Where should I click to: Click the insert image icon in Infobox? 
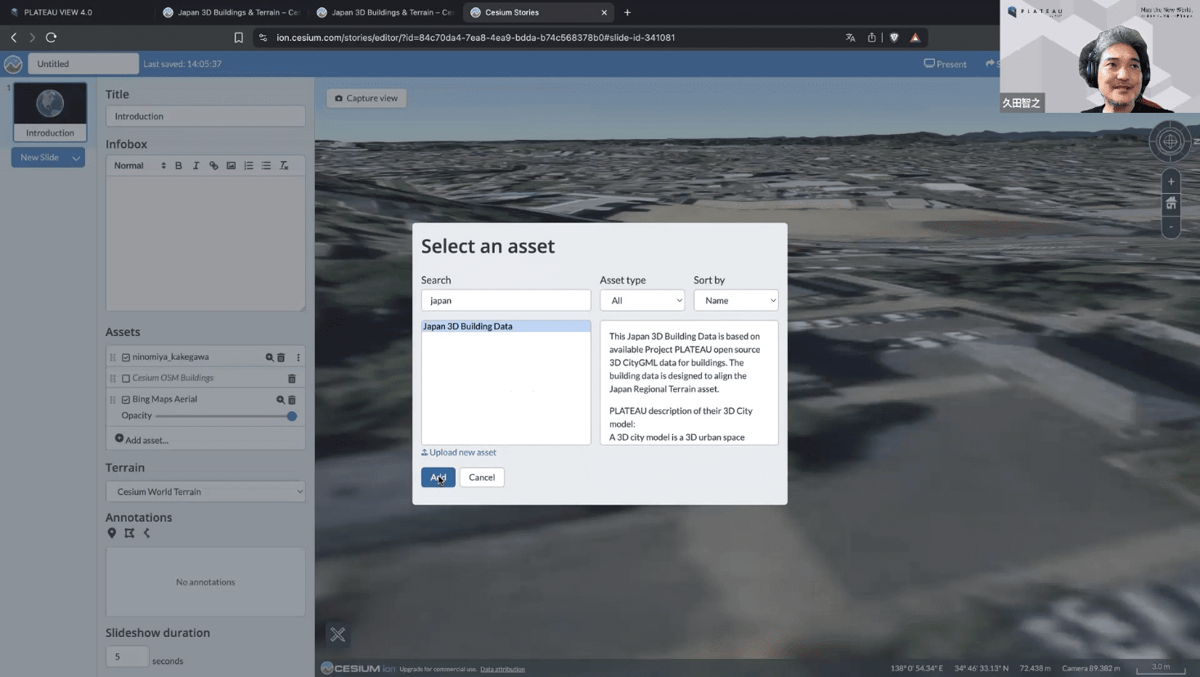point(231,166)
